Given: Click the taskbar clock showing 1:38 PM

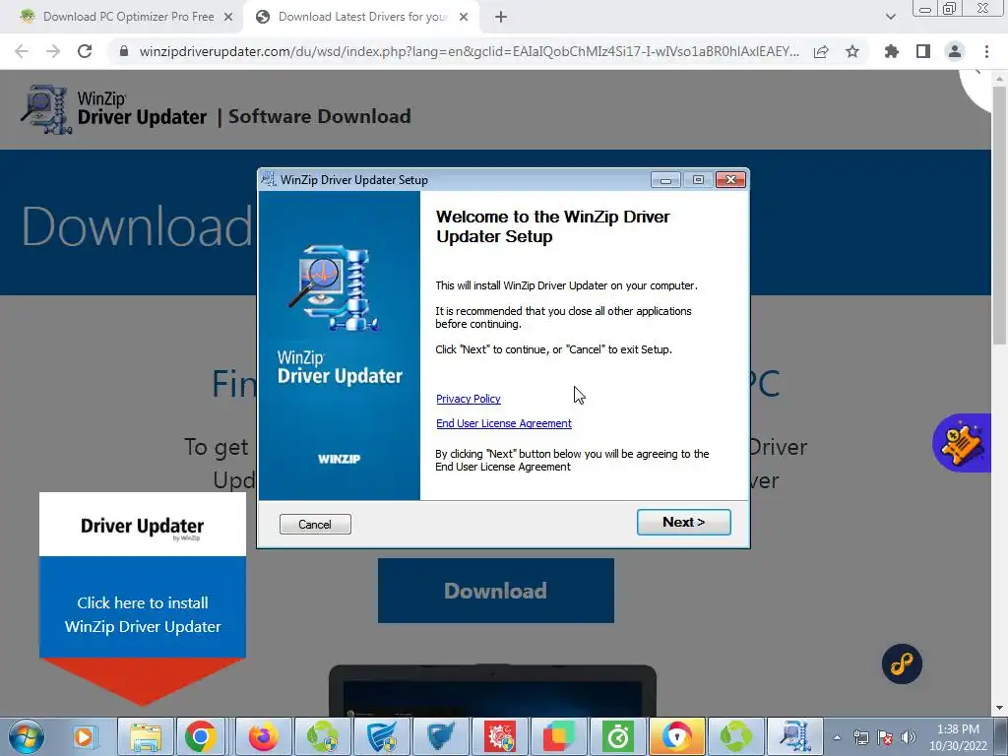Looking at the screenshot, I should tap(958, 737).
